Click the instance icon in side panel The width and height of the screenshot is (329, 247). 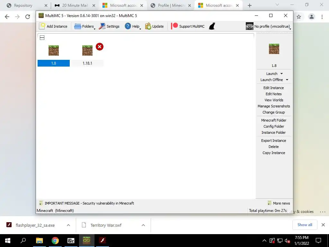point(274,49)
